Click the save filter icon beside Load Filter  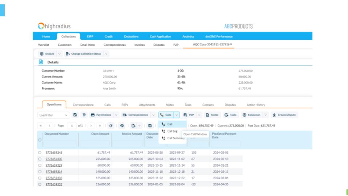[x=75, y=115]
